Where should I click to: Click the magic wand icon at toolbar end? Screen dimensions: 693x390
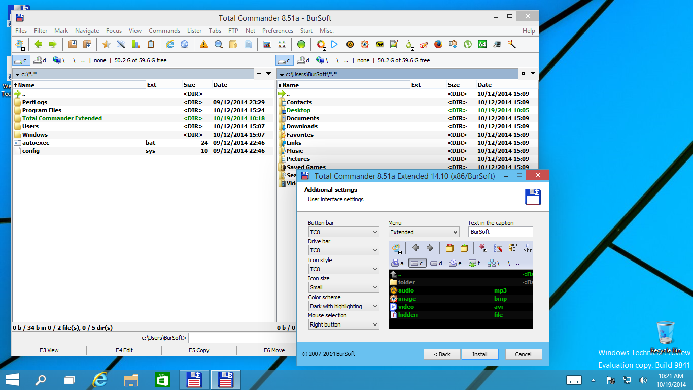(x=512, y=44)
